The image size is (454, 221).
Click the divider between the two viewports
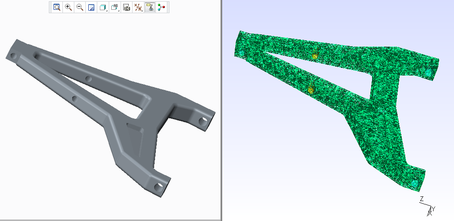[222, 110]
